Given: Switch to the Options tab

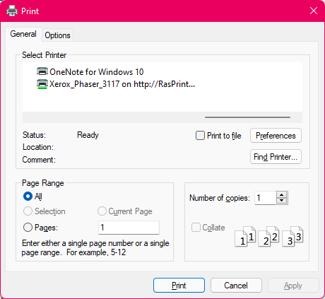Looking at the screenshot, I should pyautogui.click(x=57, y=35).
